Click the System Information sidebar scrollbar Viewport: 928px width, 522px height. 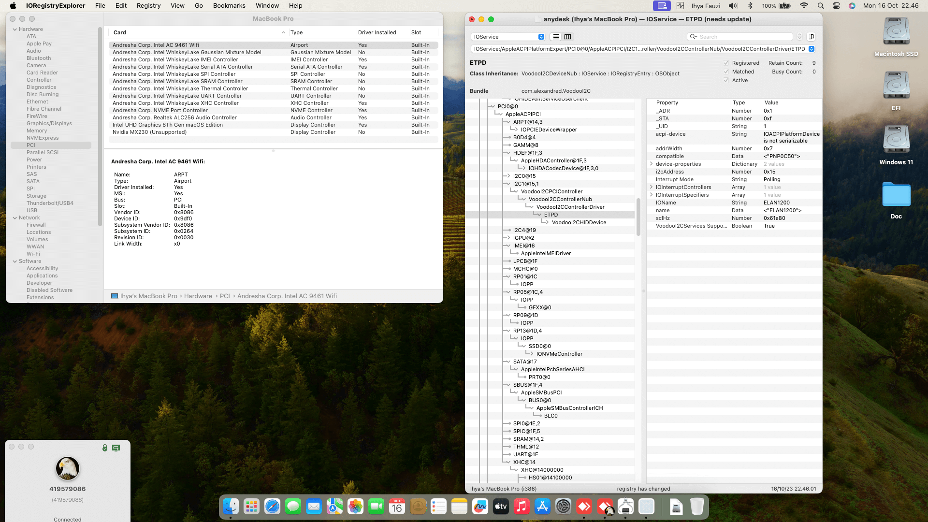pyautogui.click(x=100, y=127)
